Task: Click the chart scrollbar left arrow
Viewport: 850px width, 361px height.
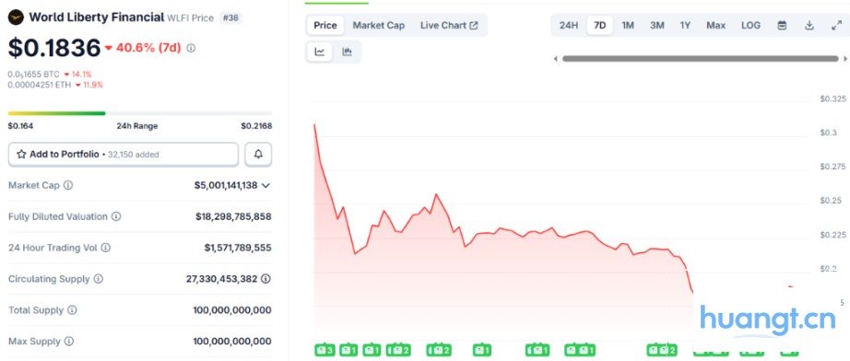Action: [x=555, y=58]
